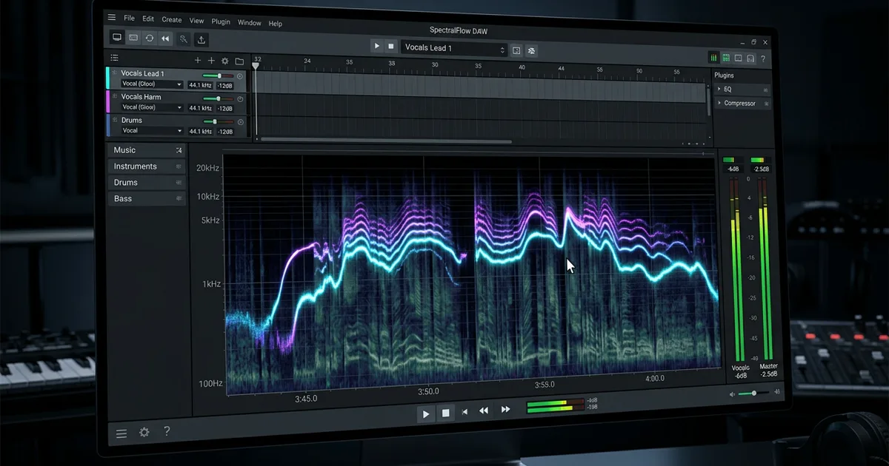Screen dimensions: 889x466
Task: Click the headphones monitor icon near help
Action: 750,58
